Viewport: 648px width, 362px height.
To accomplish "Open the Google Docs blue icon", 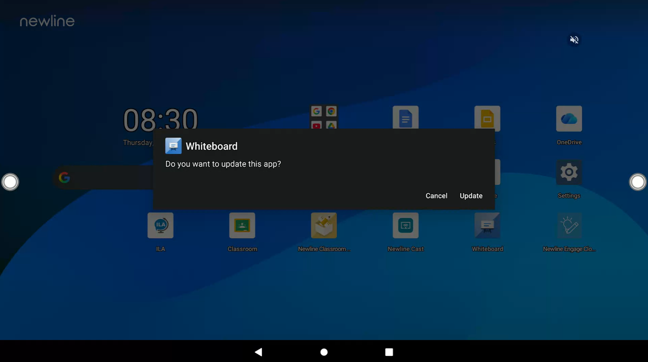I will [405, 118].
